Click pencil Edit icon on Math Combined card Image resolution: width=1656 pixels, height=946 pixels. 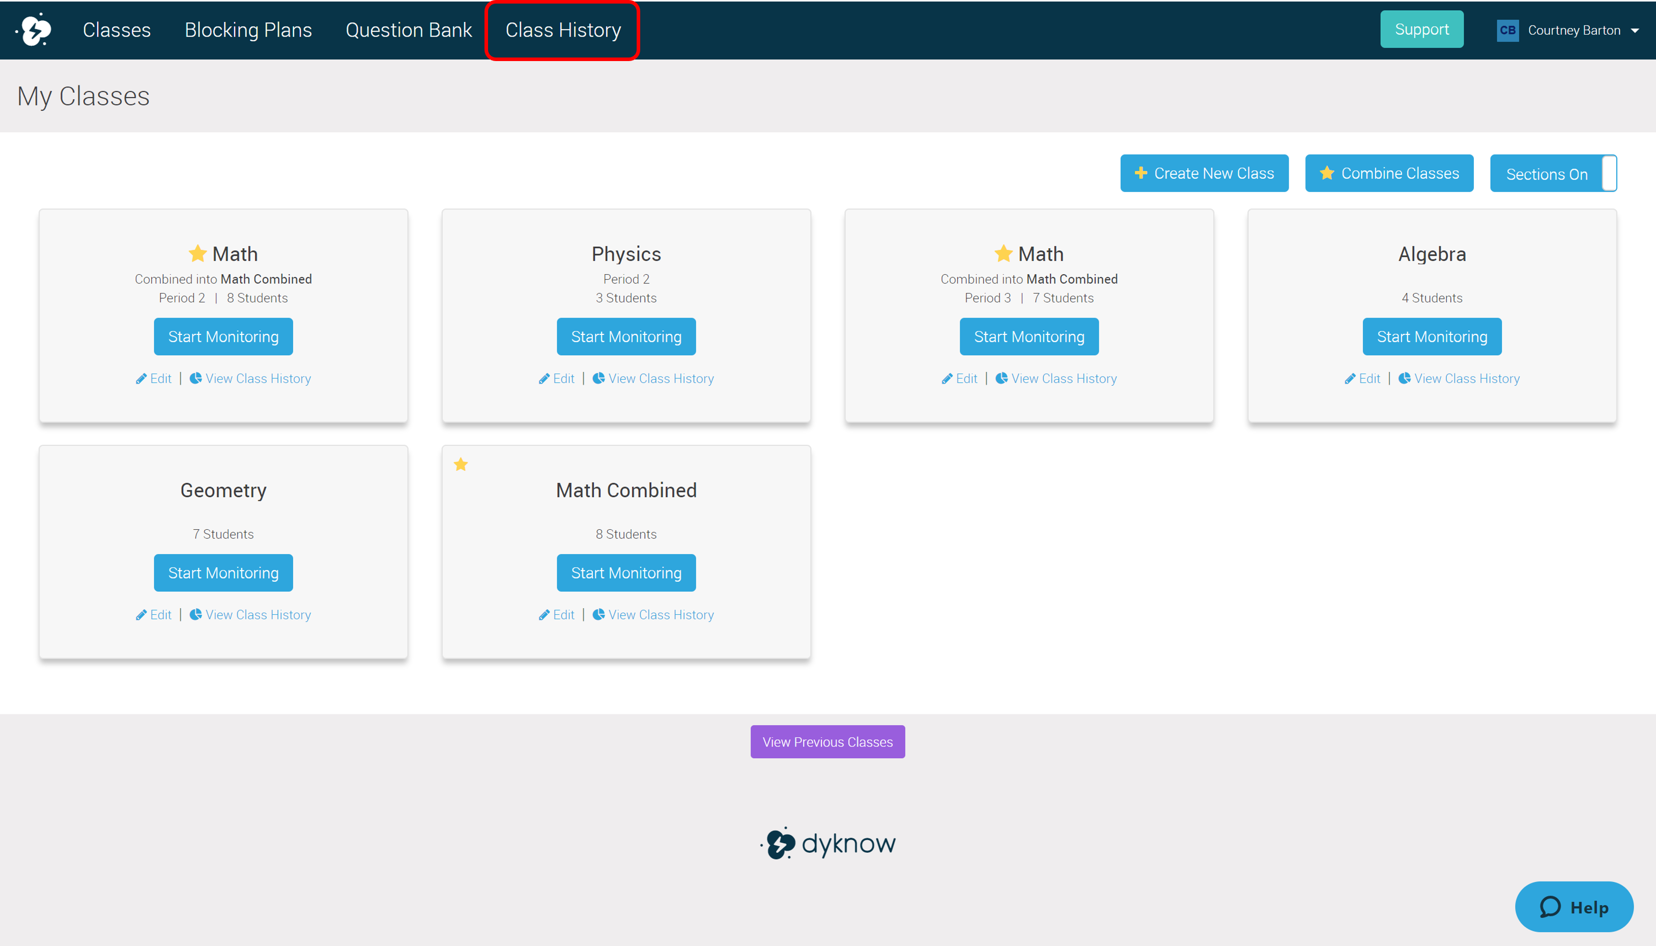(x=544, y=615)
